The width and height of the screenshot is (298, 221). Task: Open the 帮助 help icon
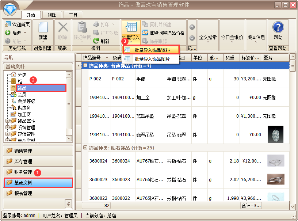(x=278, y=27)
